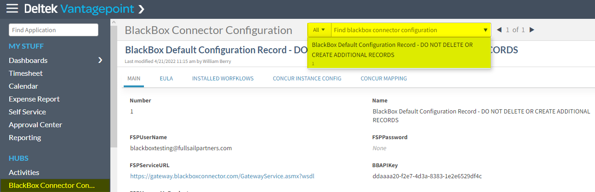Open the Approval Center
This screenshot has height=192, width=595.
35,124
